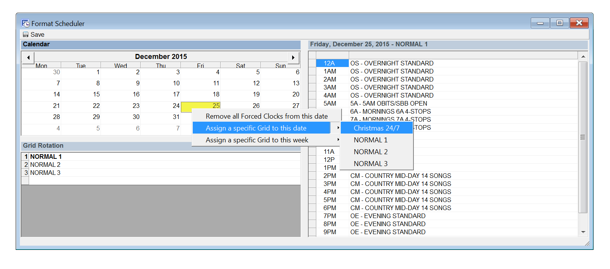
Task: Advance to next month with right arrow
Action: pyautogui.click(x=293, y=57)
